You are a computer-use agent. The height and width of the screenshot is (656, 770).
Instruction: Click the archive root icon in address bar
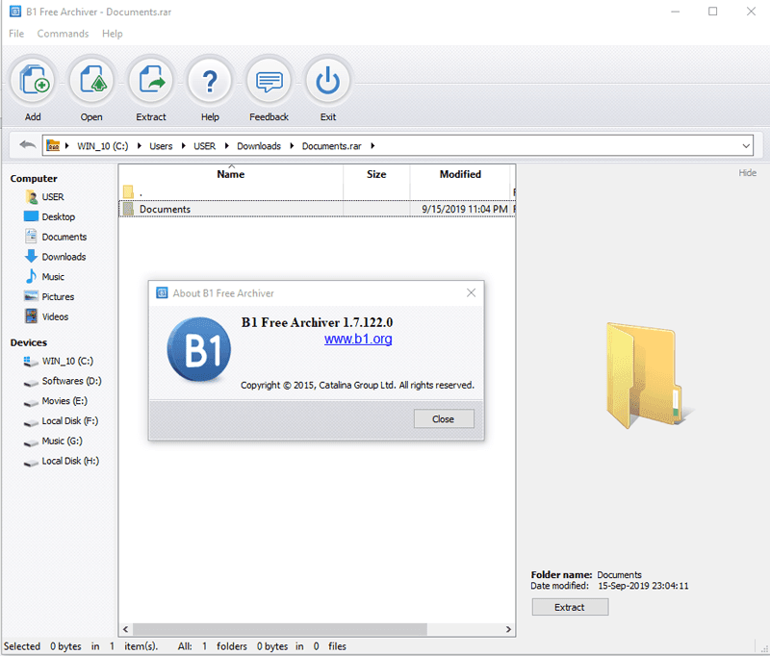pos(53,145)
